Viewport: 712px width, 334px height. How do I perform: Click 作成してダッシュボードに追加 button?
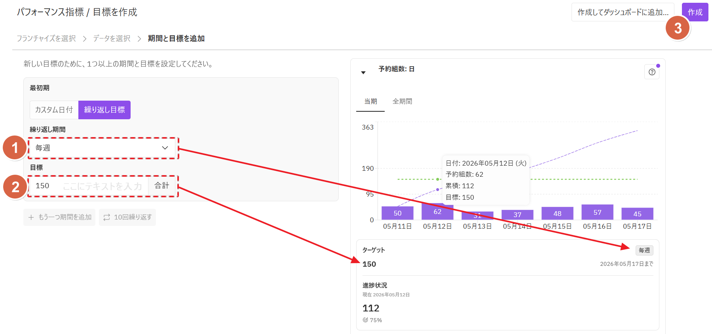[623, 12]
